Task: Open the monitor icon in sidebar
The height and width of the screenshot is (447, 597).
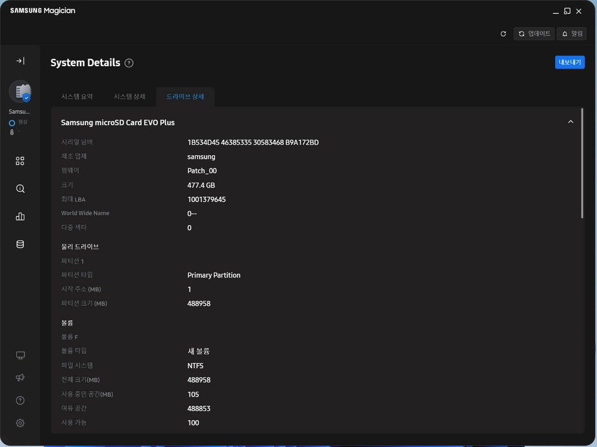Action: pyautogui.click(x=20, y=355)
